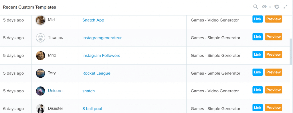This screenshot has width=293, height=113.
Task: Click the vertical scrollbar on the right edge
Action: click(291, 52)
